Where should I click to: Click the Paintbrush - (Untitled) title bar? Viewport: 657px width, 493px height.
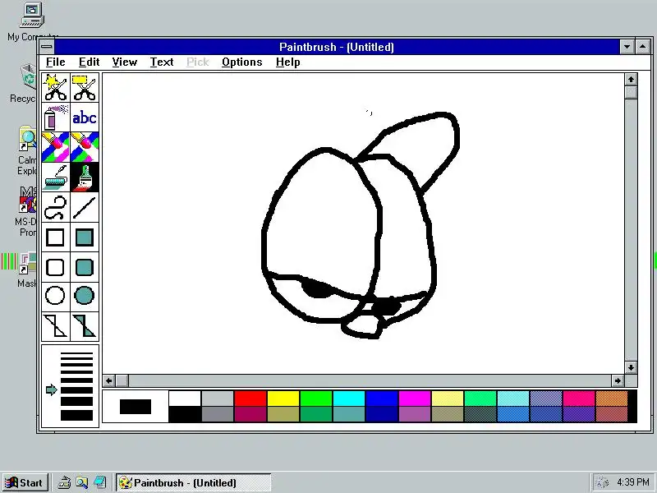click(337, 47)
